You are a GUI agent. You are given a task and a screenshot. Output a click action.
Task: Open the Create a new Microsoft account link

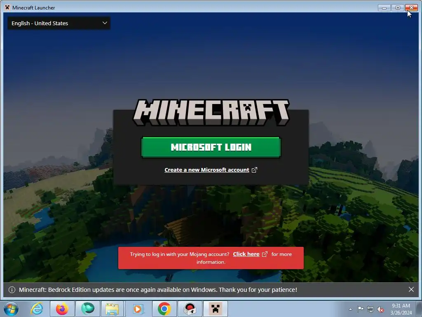tap(207, 170)
